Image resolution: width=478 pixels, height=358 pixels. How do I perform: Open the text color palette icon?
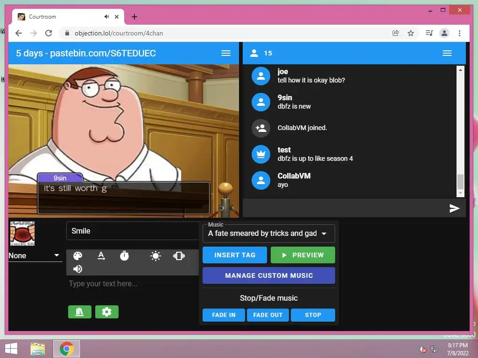click(x=77, y=256)
